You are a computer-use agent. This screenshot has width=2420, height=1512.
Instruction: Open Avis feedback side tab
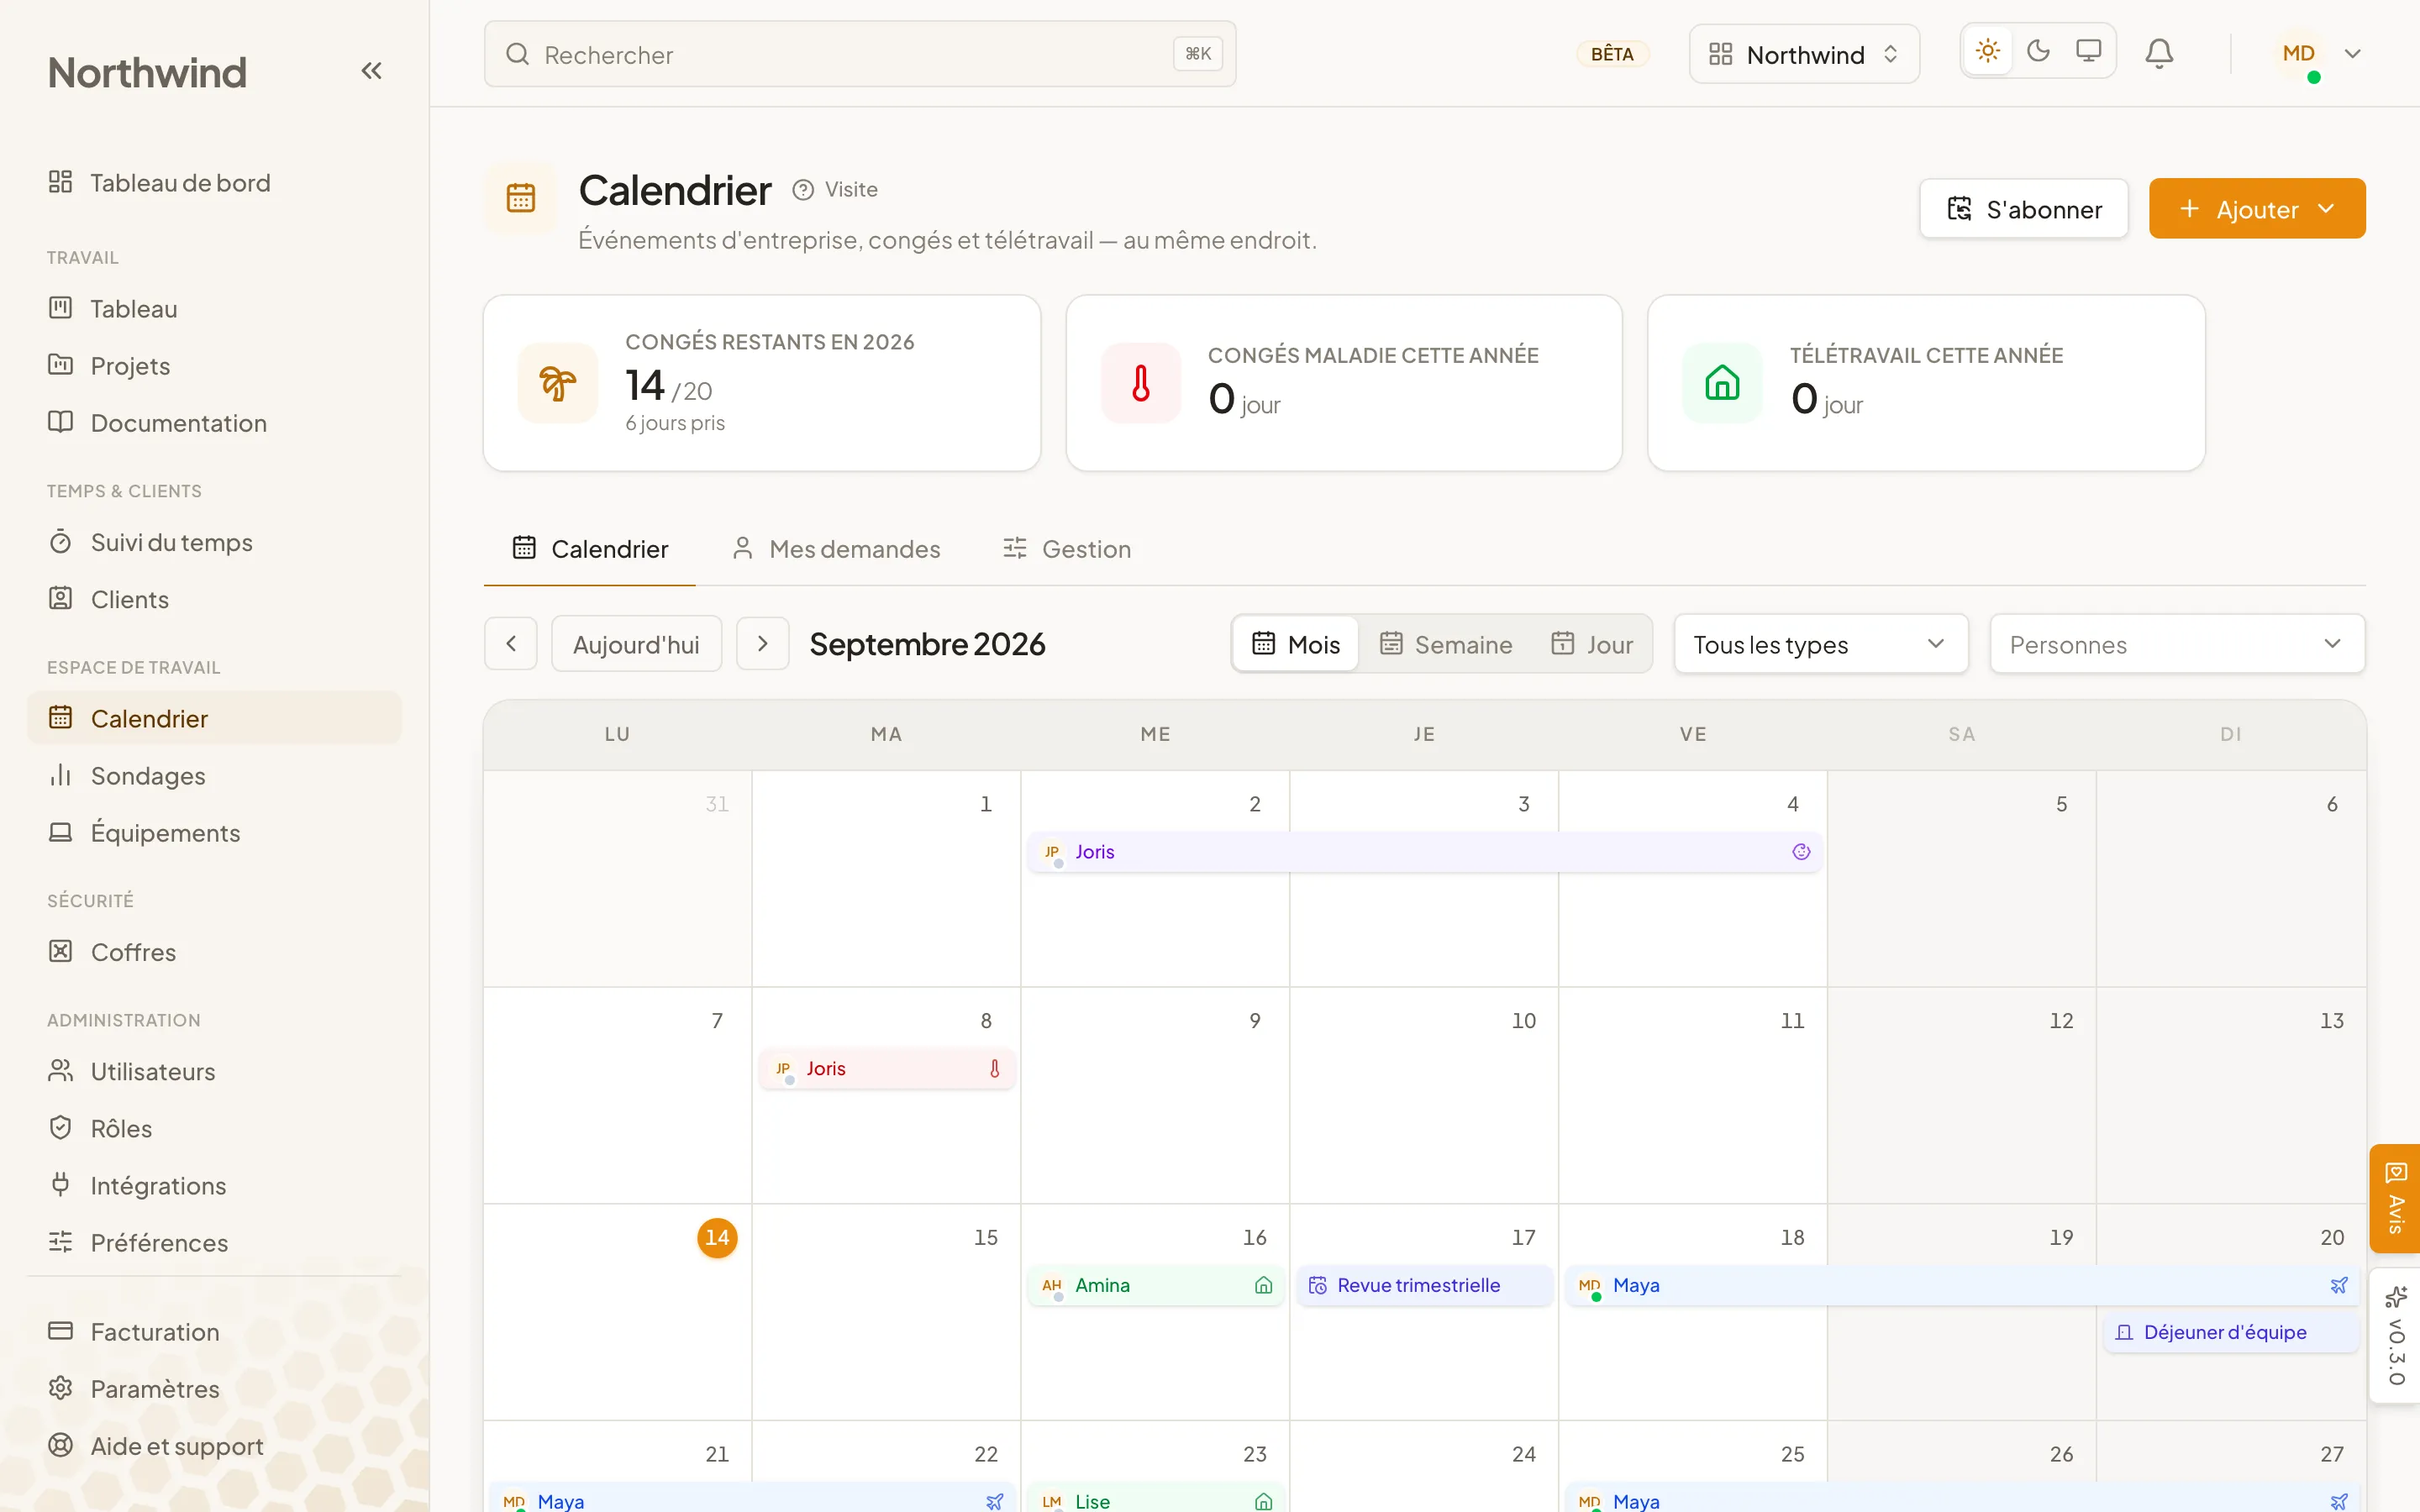tap(2395, 1198)
